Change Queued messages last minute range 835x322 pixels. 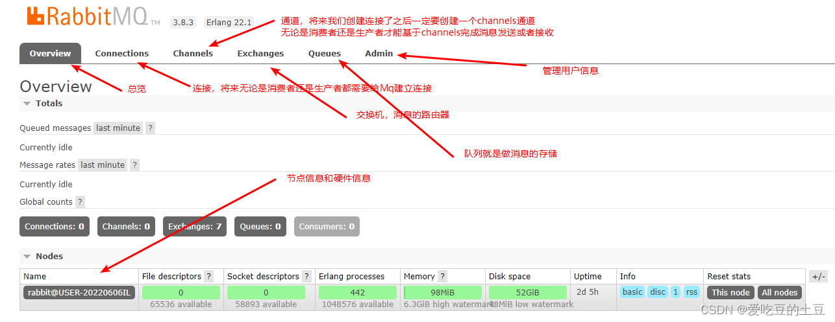click(x=118, y=128)
